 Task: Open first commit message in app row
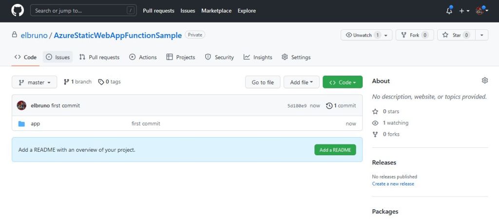click(x=146, y=123)
